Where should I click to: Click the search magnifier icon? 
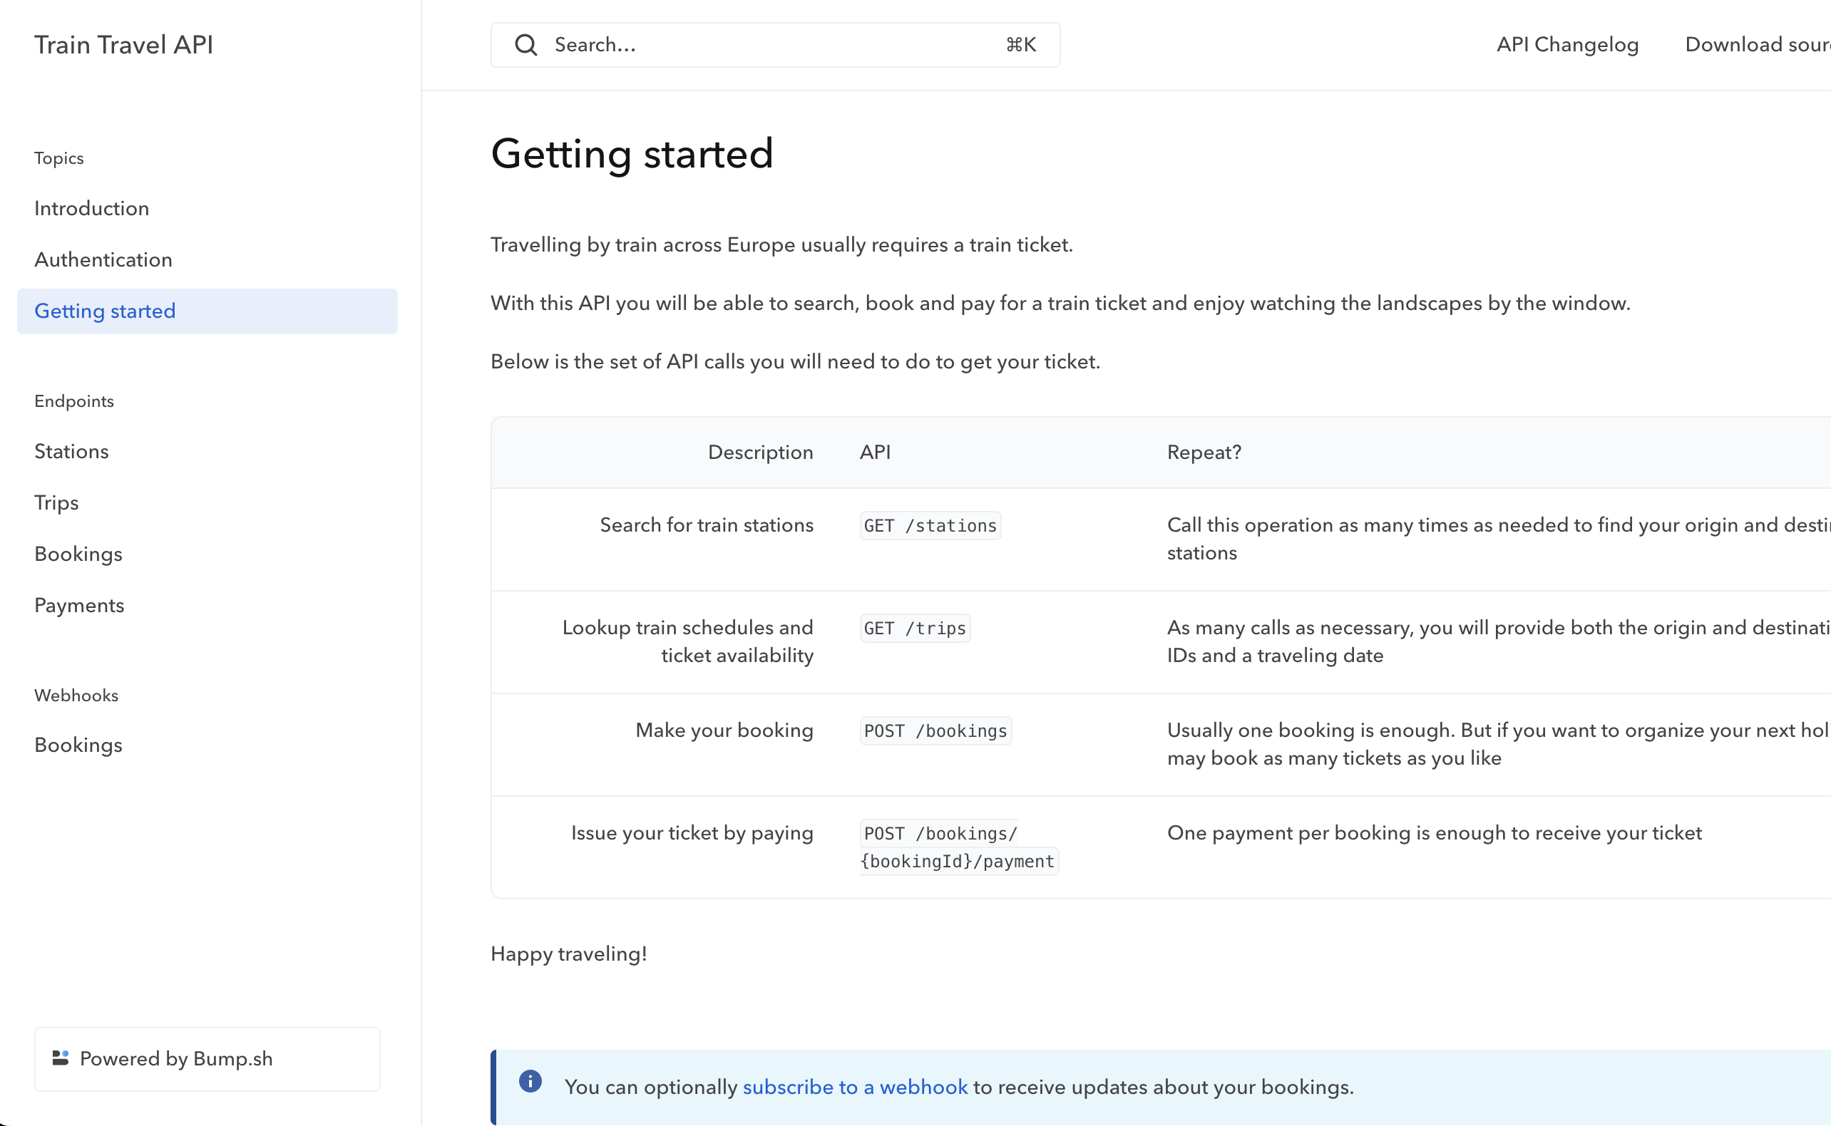(526, 45)
